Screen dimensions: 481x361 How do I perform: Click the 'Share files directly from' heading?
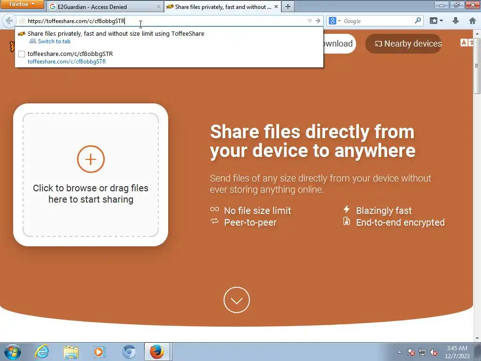(312, 141)
